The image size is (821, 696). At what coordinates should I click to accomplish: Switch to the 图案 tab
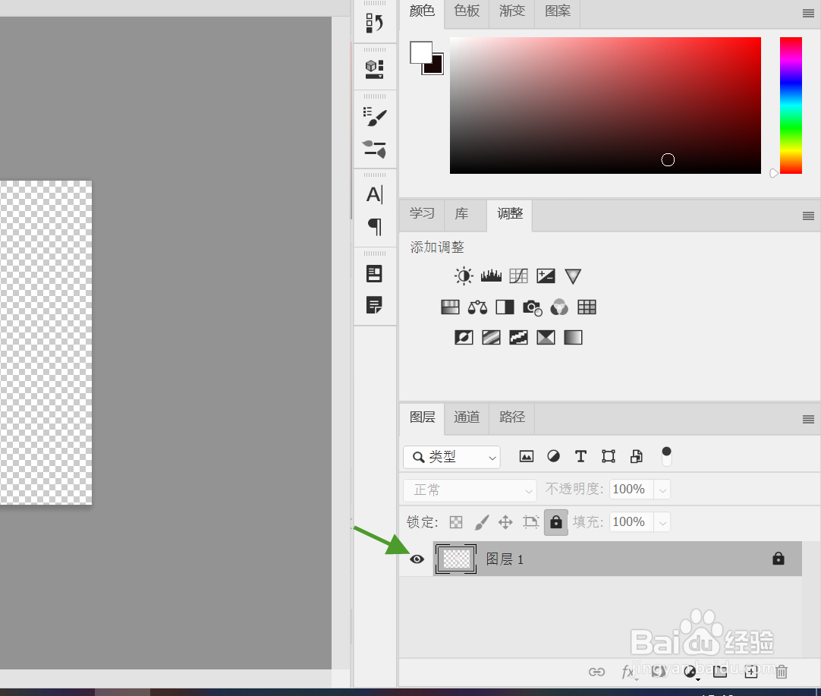(x=557, y=11)
